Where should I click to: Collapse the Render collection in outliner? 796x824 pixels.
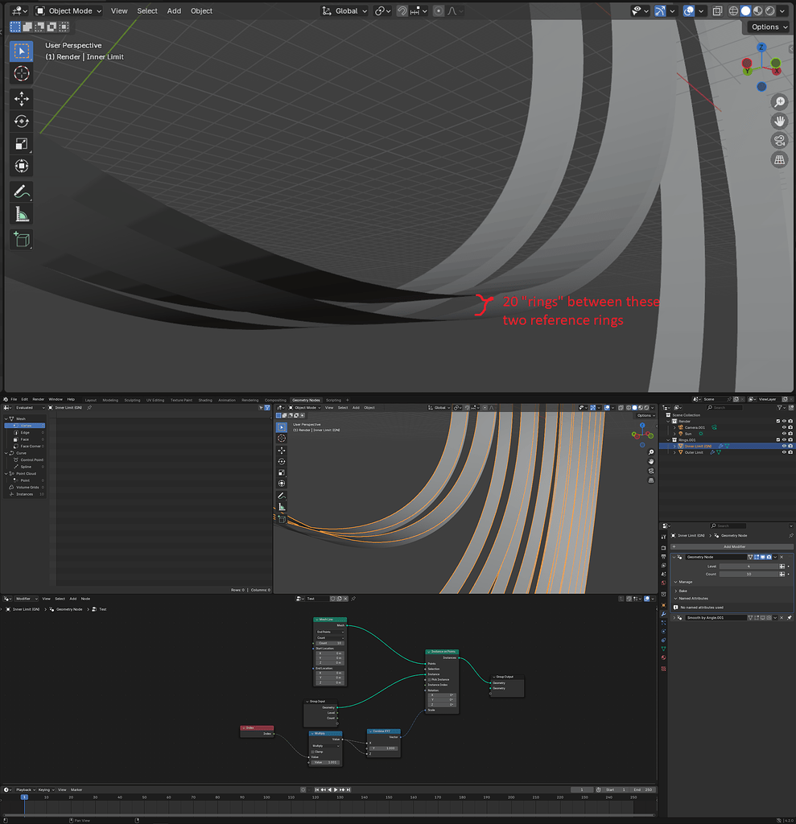pyautogui.click(x=669, y=422)
